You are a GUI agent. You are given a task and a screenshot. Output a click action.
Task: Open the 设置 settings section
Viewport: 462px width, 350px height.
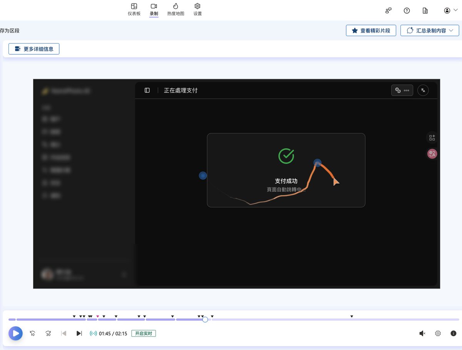[x=198, y=9]
